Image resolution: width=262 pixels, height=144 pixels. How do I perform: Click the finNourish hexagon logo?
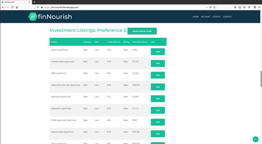point(33,17)
